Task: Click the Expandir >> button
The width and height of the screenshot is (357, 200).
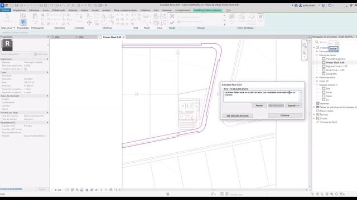Action: pyautogui.click(x=293, y=106)
